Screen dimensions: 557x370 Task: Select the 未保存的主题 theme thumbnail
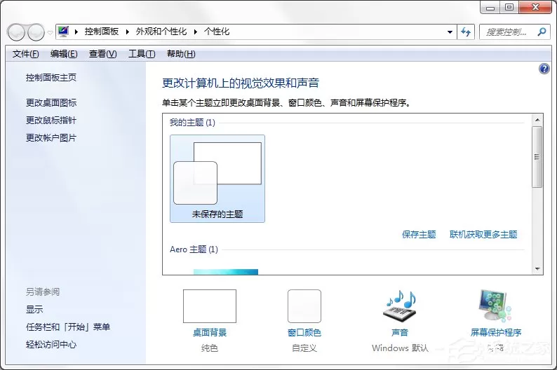point(217,179)
